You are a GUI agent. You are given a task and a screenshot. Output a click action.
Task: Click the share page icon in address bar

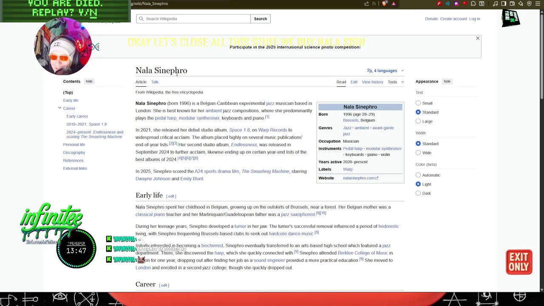point(366,3)
